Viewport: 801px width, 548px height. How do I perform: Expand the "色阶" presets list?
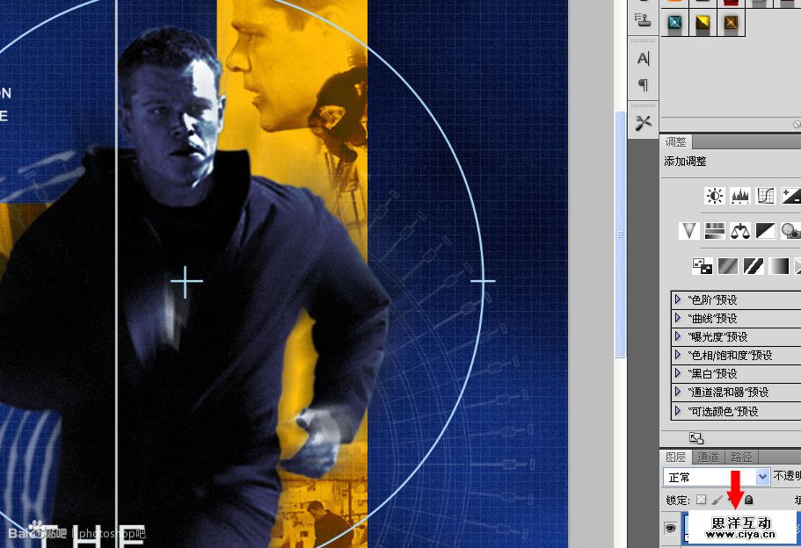coord(678,300)
